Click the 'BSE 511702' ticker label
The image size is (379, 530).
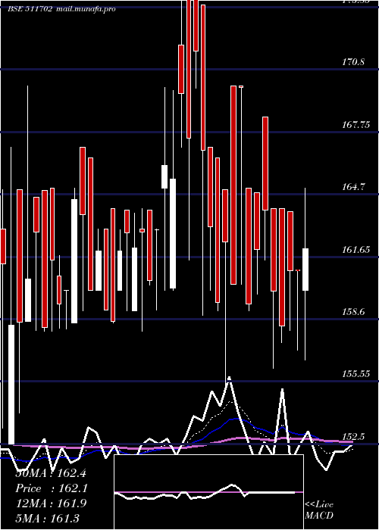(30, 9)
